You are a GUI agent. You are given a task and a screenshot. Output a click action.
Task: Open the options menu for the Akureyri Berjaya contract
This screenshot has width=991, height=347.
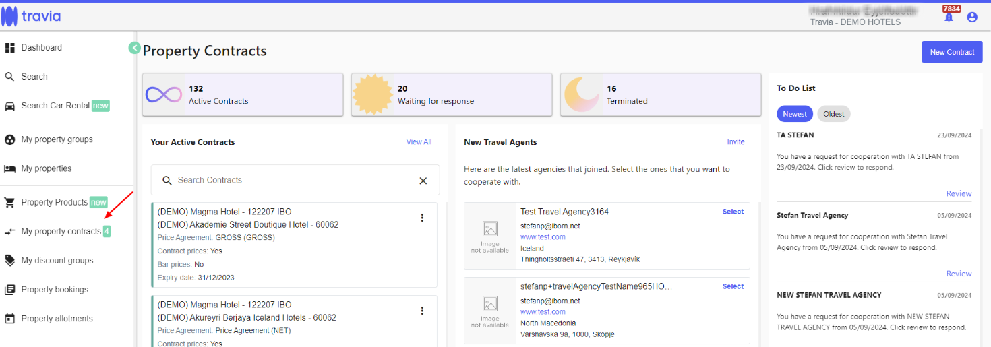[x=423, y=311]
